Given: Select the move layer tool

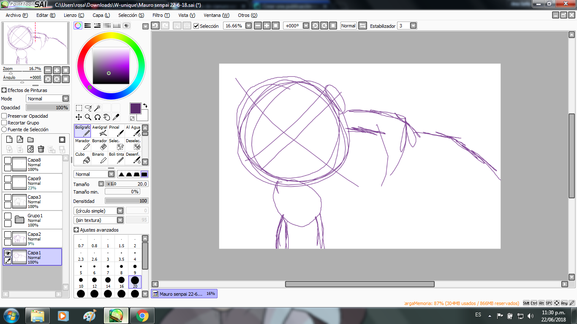Looking at the screenshot, I should tap(79, 117).
